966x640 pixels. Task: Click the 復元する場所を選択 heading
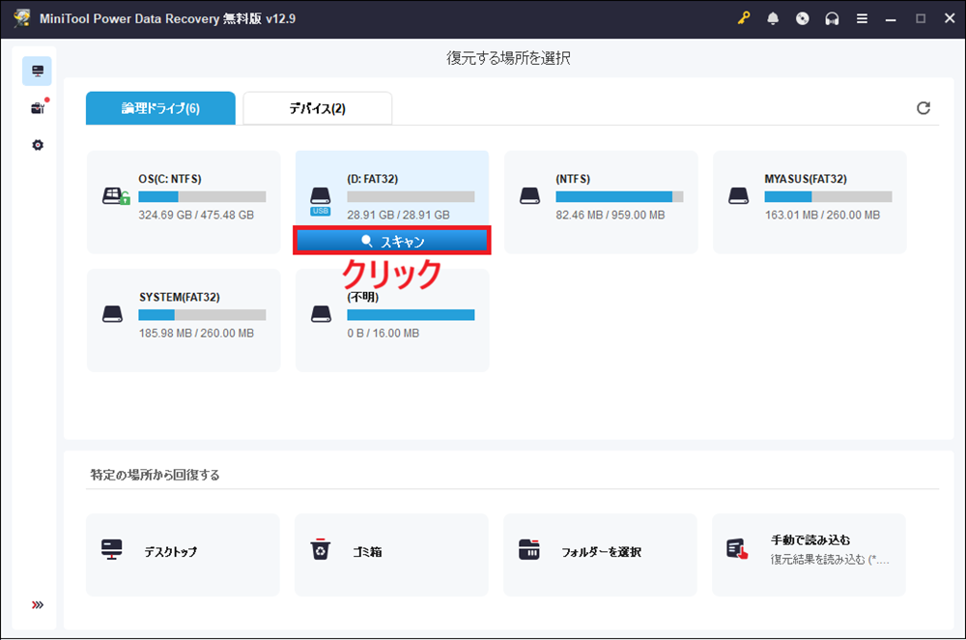[x=508, y=58]
